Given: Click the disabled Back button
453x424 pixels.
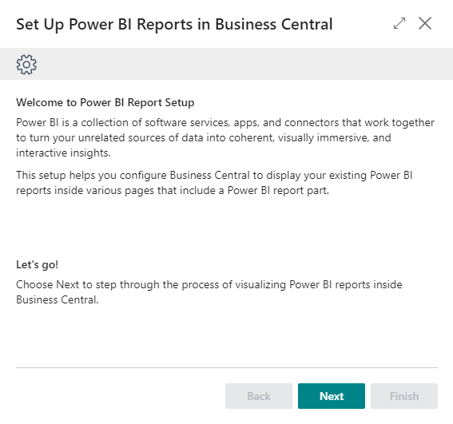Looking at the screenshot, I should [x=259, y=396].
